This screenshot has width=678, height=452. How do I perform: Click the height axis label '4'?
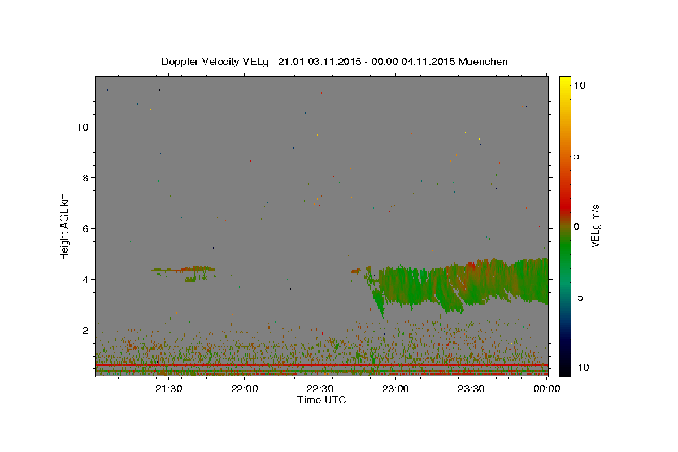[86, 279]
